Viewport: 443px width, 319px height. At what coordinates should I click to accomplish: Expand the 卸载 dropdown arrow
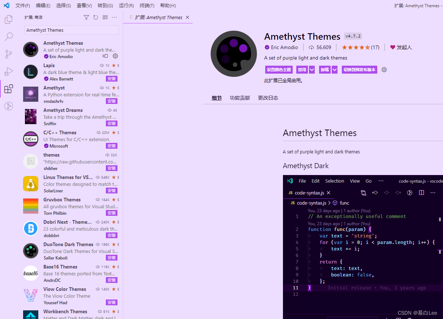tap(335, 70)
